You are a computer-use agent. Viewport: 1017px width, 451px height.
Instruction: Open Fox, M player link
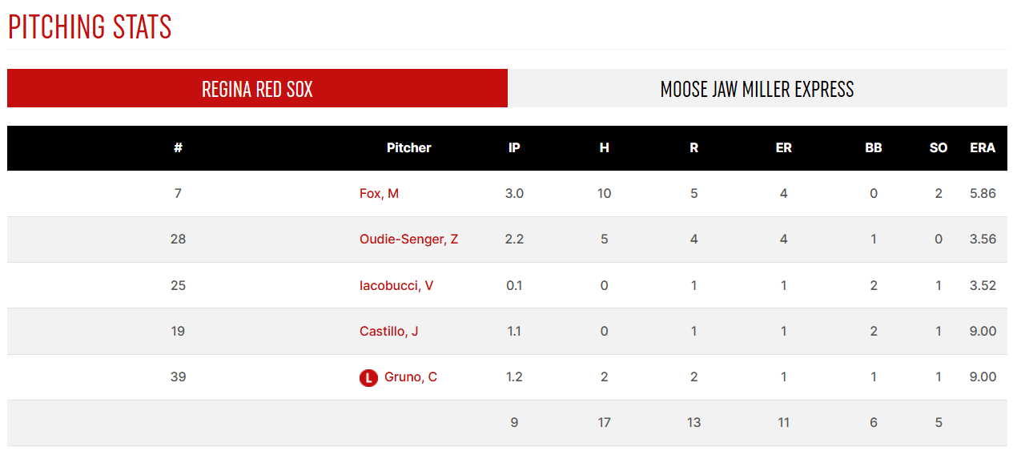[x=379, y=194]
